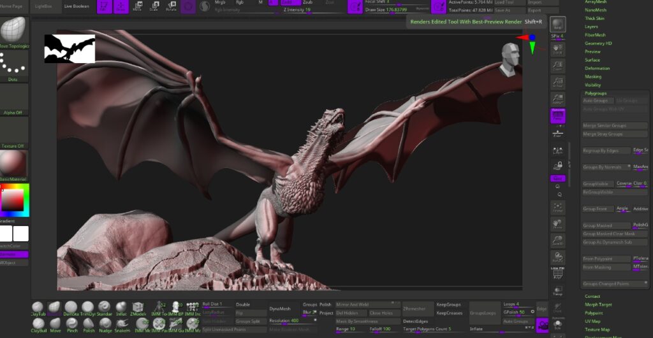This screenshot has height=338, width=653.
Task: Toggle KeepCreases for ZRemesher
Action: point(451,313)
